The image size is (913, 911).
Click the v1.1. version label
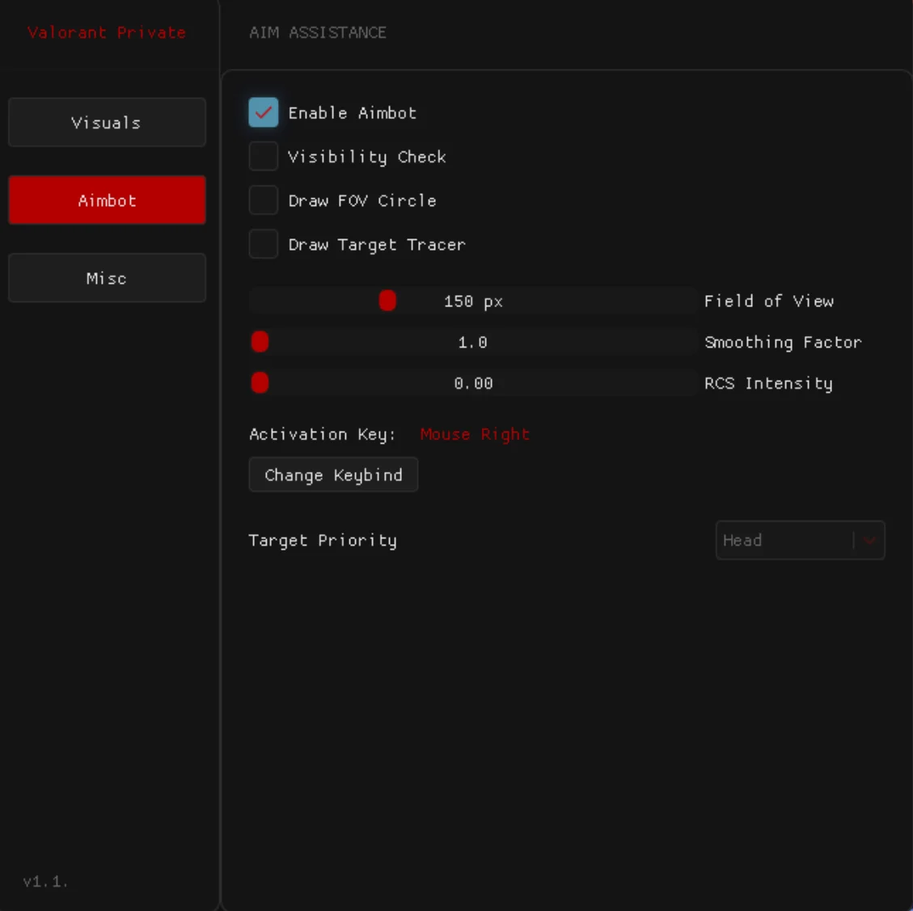(45, 882)
